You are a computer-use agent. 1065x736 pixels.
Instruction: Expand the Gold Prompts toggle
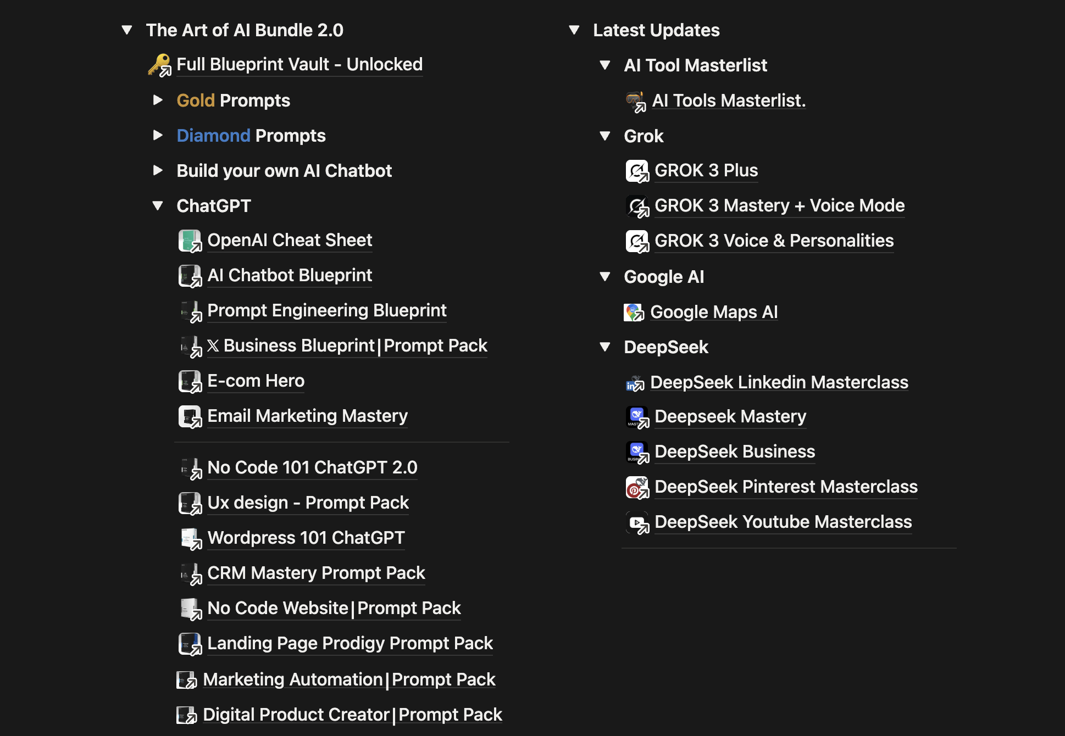point(158,100)
